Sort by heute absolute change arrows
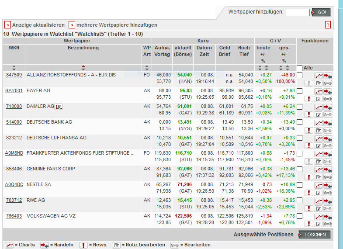This screenshot has width=343, height=249. point(260,68)
